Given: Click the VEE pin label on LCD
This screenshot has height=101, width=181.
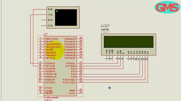Looking at the screenshot, I should tap(112, 52).
